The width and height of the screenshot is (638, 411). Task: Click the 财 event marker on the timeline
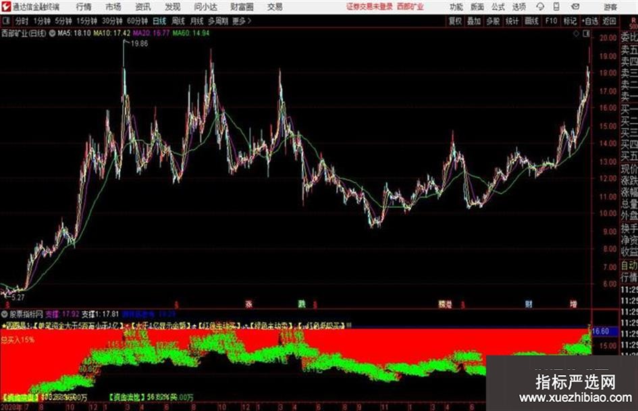click(529, 304)
